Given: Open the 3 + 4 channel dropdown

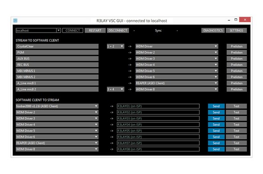Looking at the screenshot, I should 115,89.
